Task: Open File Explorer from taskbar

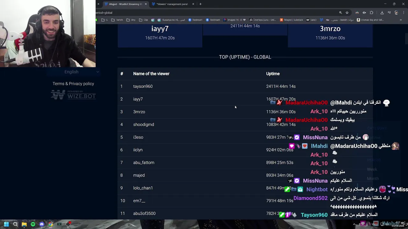Action: tap(24, 224)
